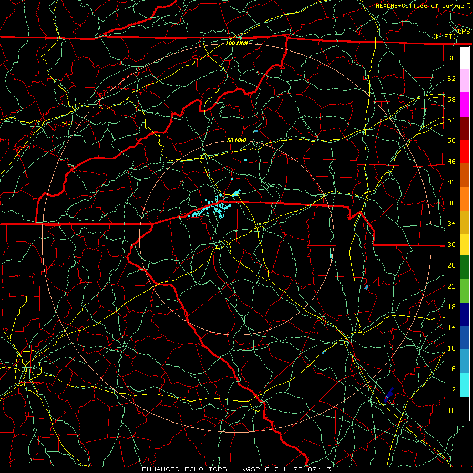This screenshot has width=473, height=473.
Task: Click the legend value "46"
Action: point(451,162)
